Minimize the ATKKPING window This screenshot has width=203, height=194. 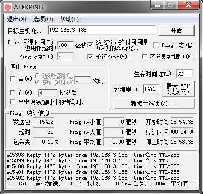(157, 5)
